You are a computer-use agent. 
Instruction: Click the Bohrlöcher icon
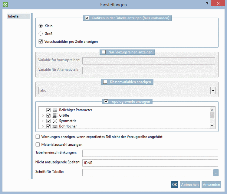(x=55, y=127)
